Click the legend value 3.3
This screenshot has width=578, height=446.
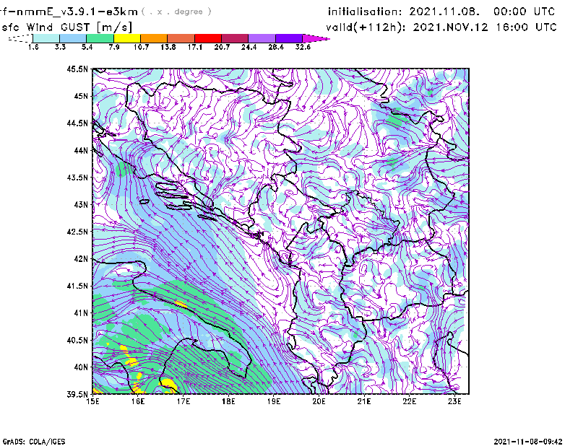click(60, 47)
